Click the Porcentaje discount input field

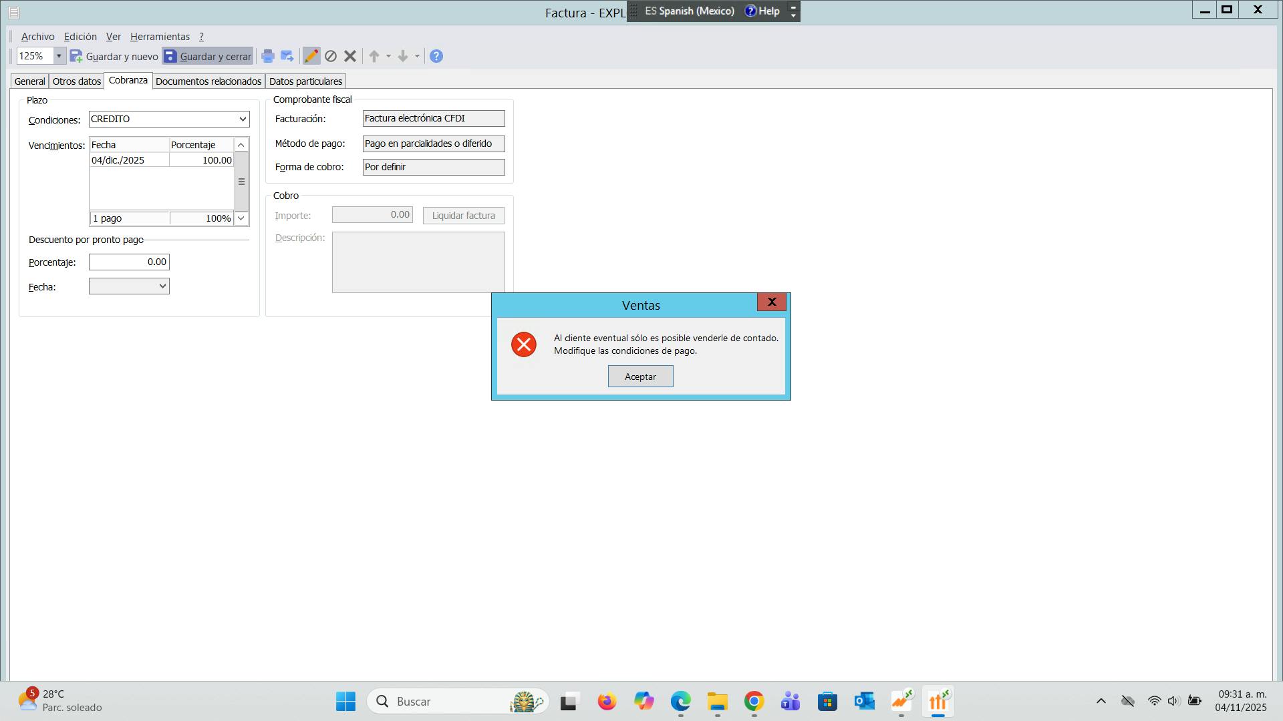129,262
